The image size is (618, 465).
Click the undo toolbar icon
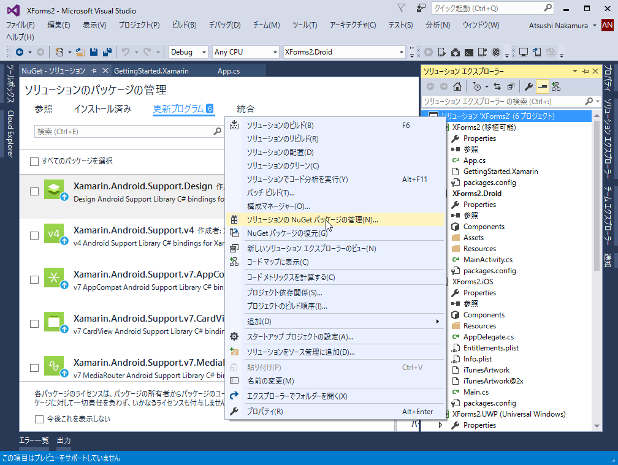tap(126, 52)
